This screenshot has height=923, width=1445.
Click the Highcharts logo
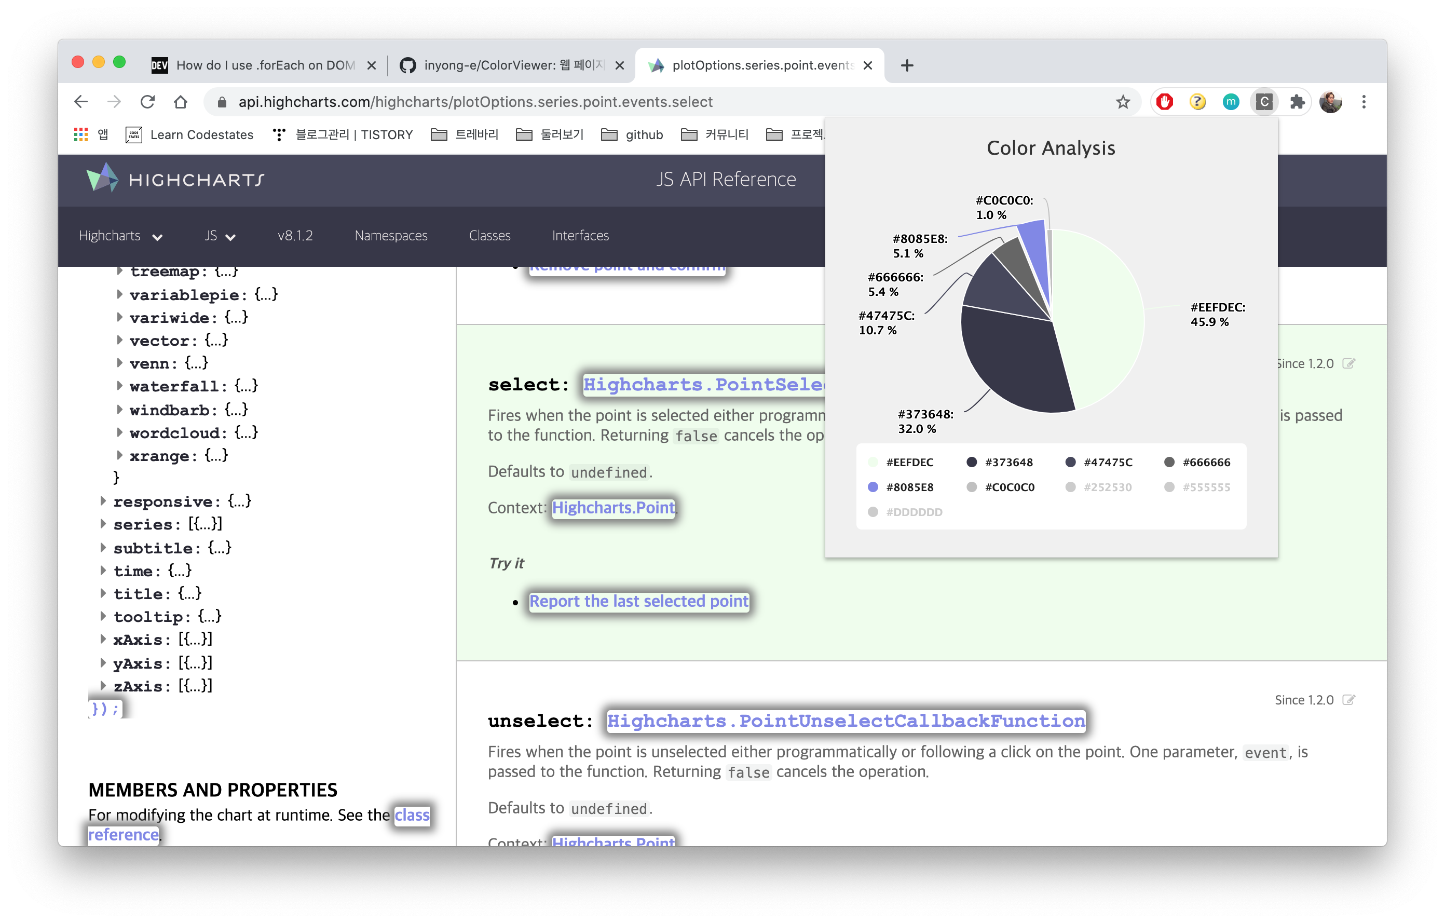click(x=174, y=179)
